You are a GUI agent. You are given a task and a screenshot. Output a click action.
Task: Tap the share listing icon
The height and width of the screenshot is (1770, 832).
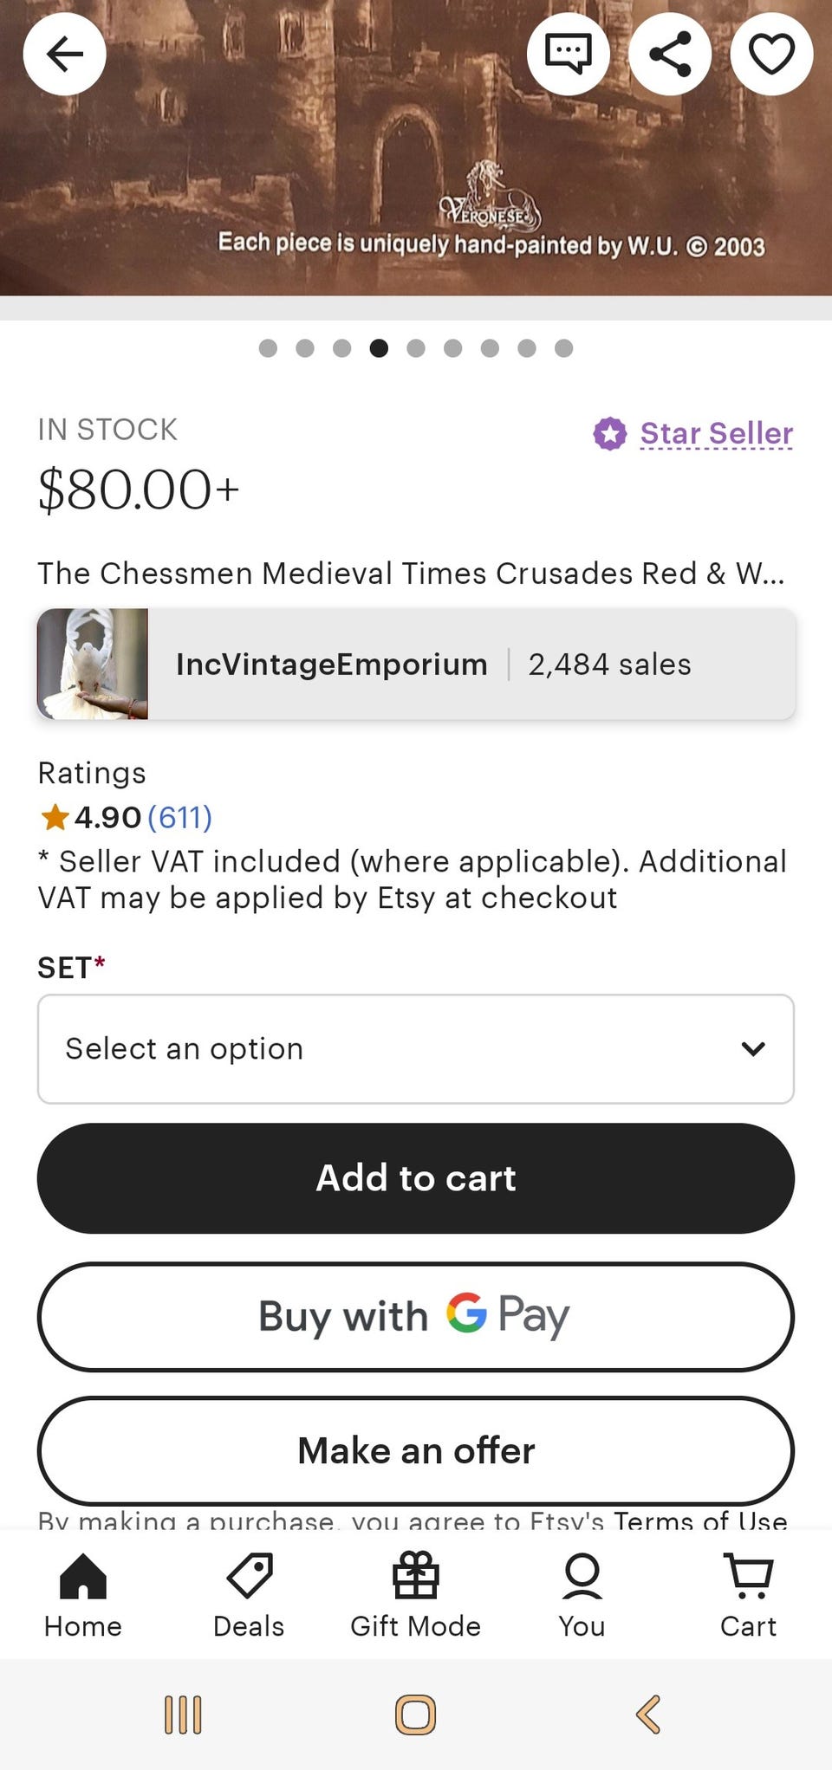tap(670, 54)
